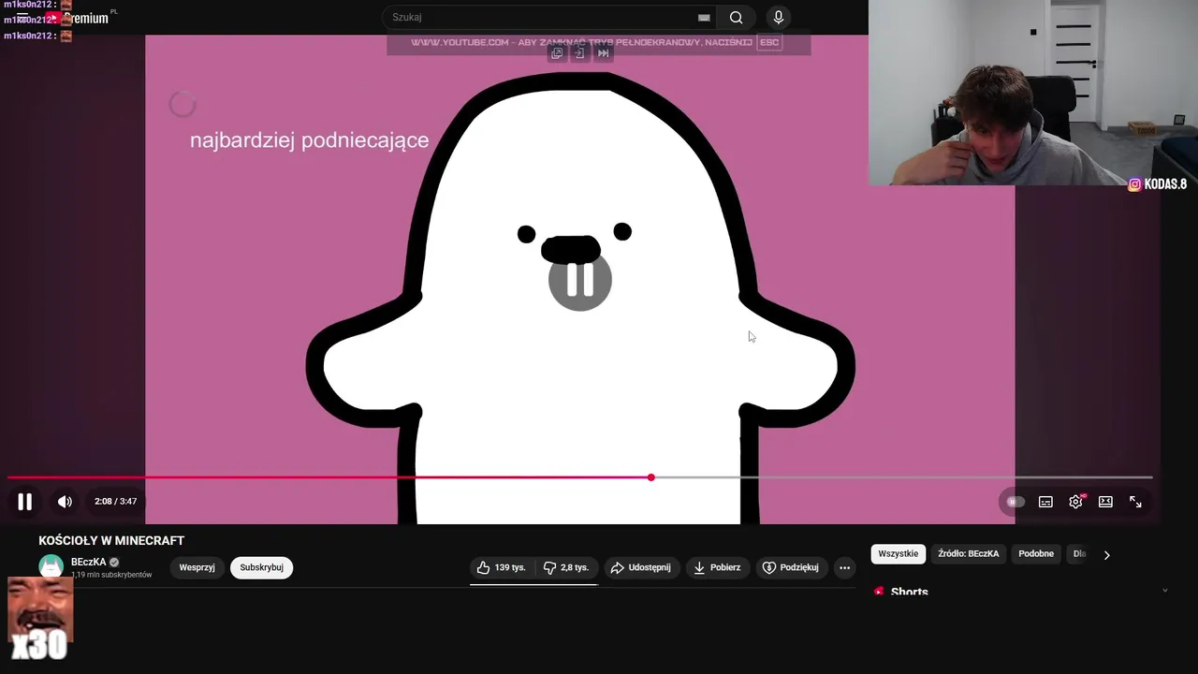Open the BEczKA channel name link
This screenshot has width=1198, height=674.
(89, 563)
